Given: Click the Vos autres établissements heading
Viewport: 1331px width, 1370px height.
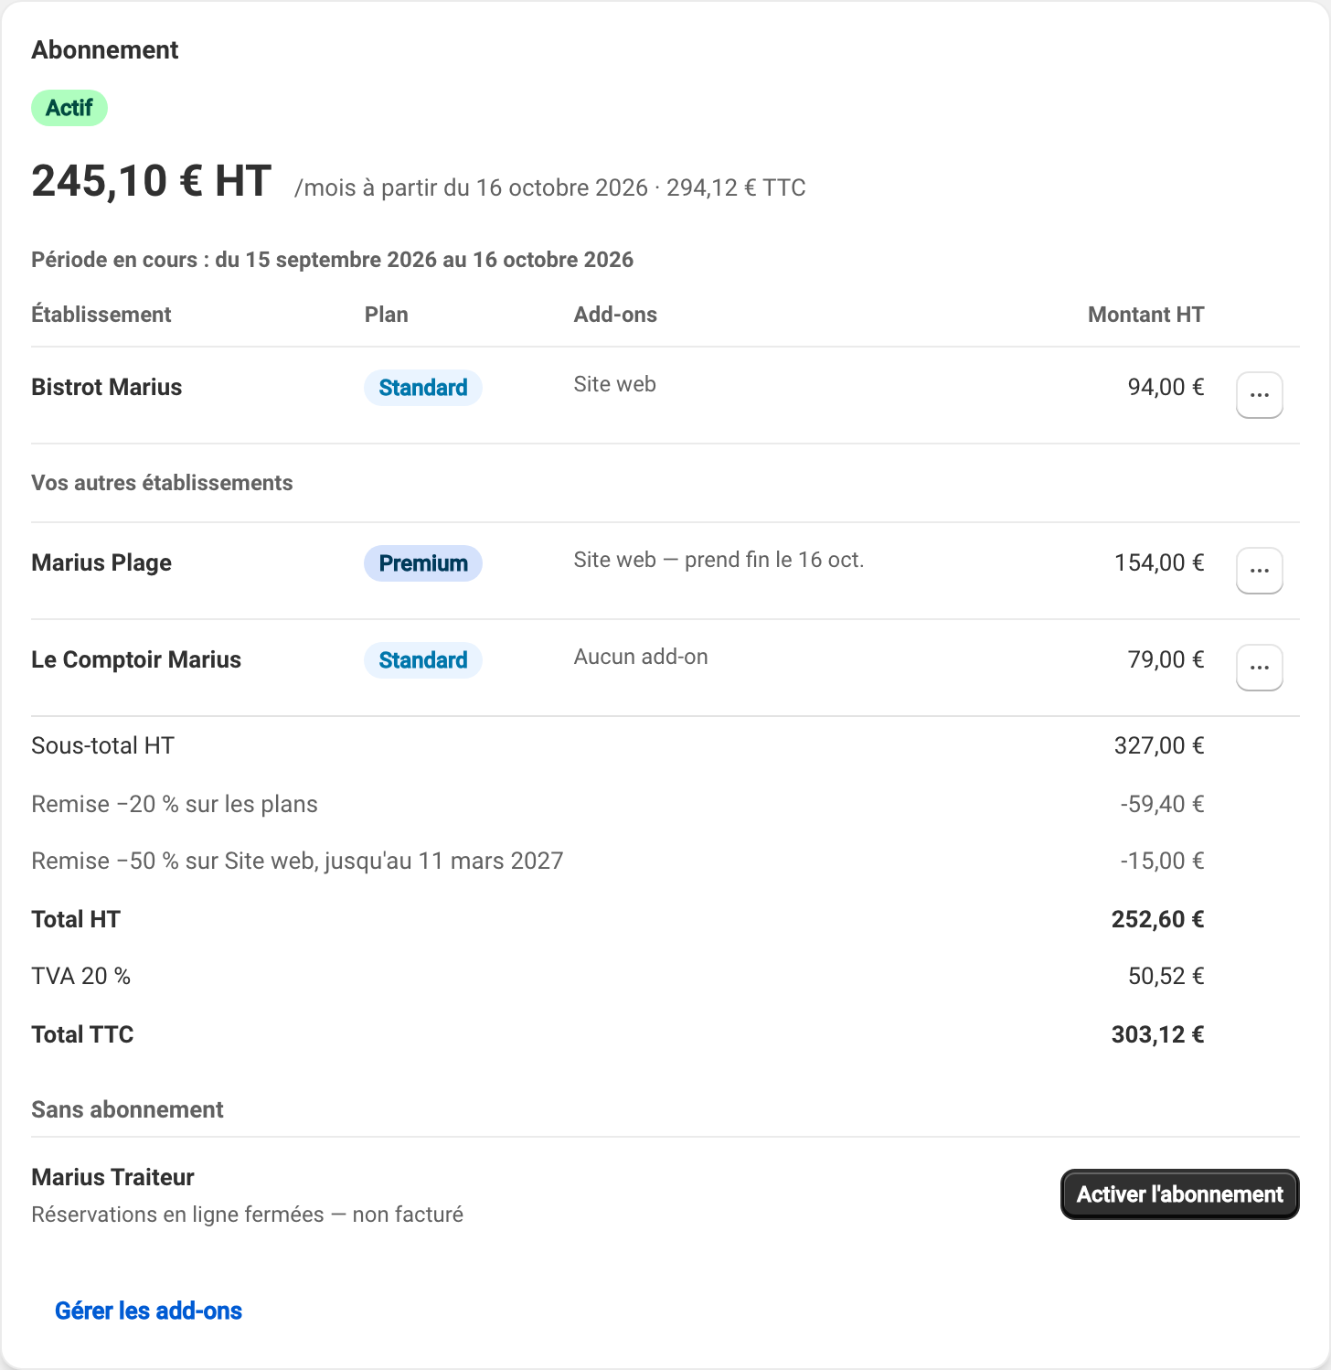Looking at the screenshot, I should (x=162, y=483).
